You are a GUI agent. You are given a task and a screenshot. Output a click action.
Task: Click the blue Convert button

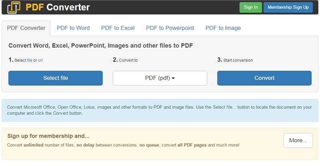pos(264,78)
